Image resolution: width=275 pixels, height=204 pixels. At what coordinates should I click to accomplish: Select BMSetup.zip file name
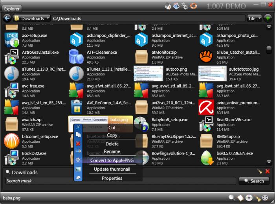tap(228, 137)
